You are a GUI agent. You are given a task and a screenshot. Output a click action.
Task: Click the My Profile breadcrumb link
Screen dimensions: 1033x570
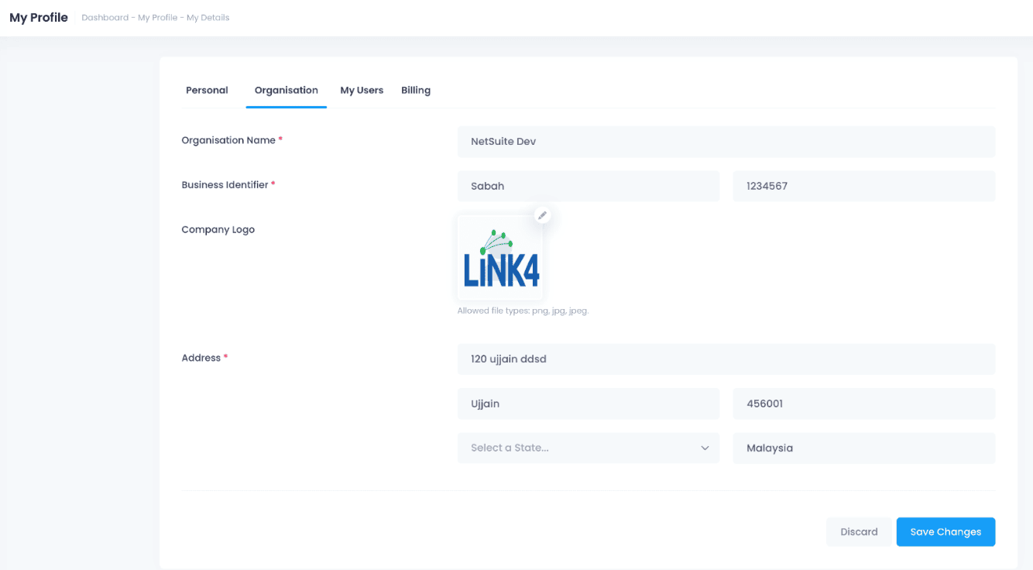(x=157, y=18)
